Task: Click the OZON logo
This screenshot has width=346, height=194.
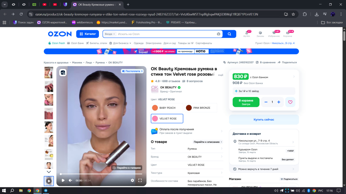Action: (60, 34)
